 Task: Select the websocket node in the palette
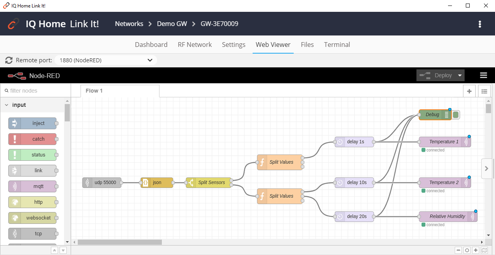(32, 218)
